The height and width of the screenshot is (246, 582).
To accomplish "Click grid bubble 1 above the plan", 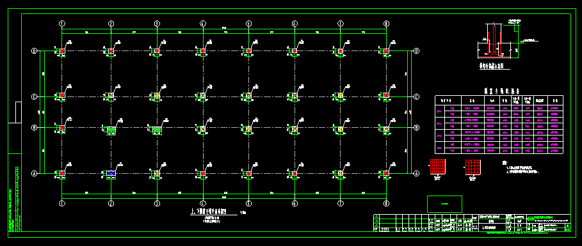I will (62, 24).
